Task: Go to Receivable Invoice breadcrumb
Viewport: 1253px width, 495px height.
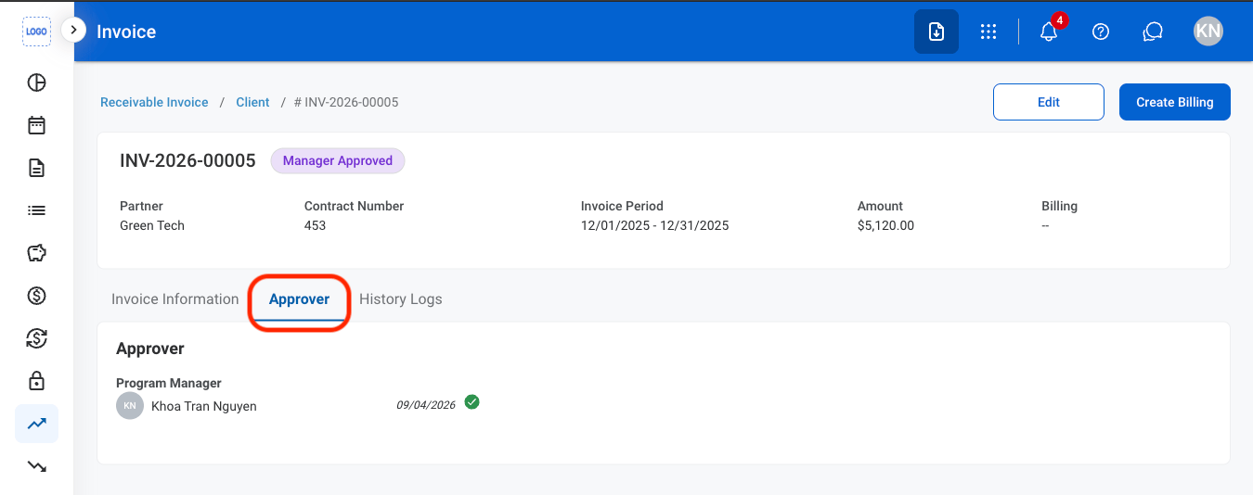Action: (x=154, y=102)
